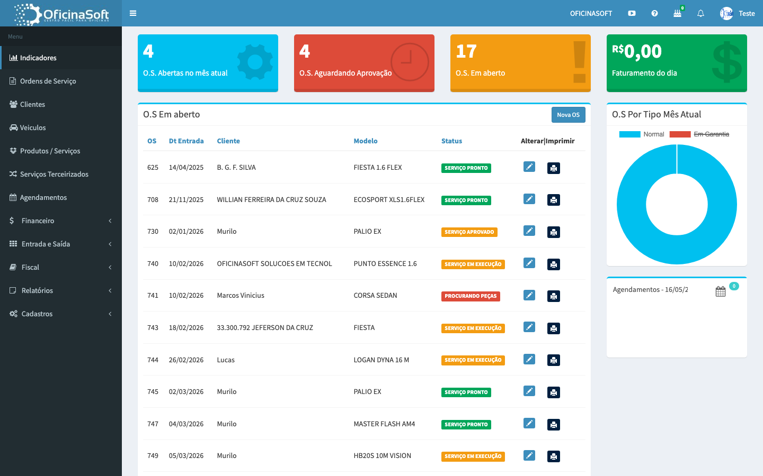Click the Nova OS button
763x476 pixels.
click(x=568, y=115)
